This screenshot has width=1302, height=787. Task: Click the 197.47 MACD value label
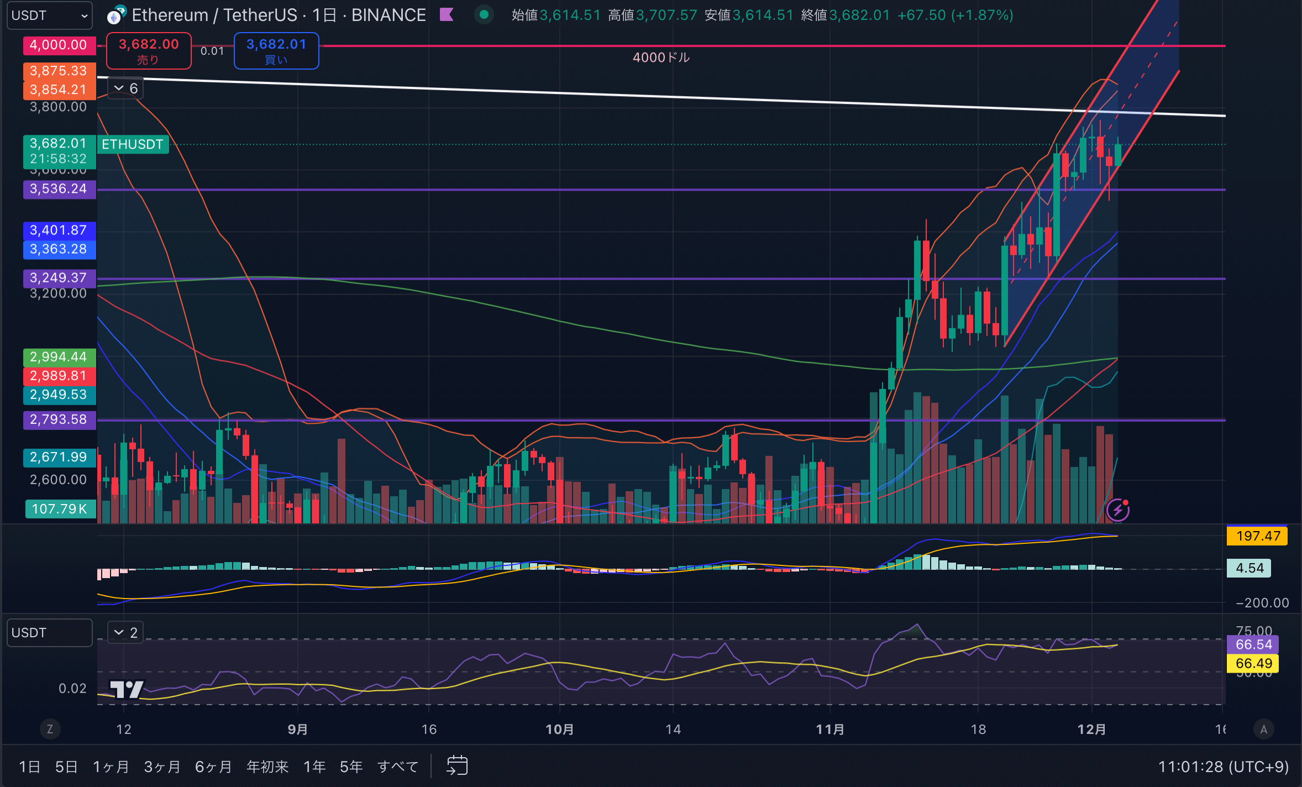point(1257,536)
